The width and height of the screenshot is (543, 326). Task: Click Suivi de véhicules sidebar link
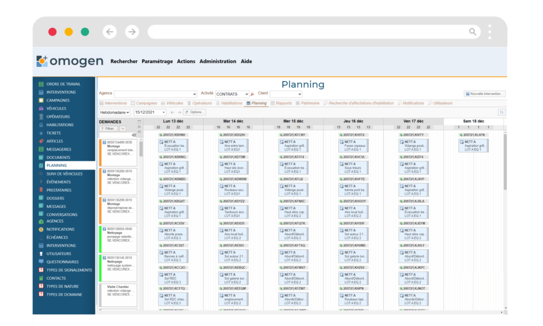click(64, 174)
